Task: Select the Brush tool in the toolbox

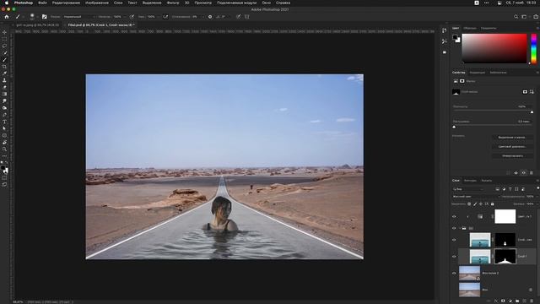Action: (x=4, y=60)
